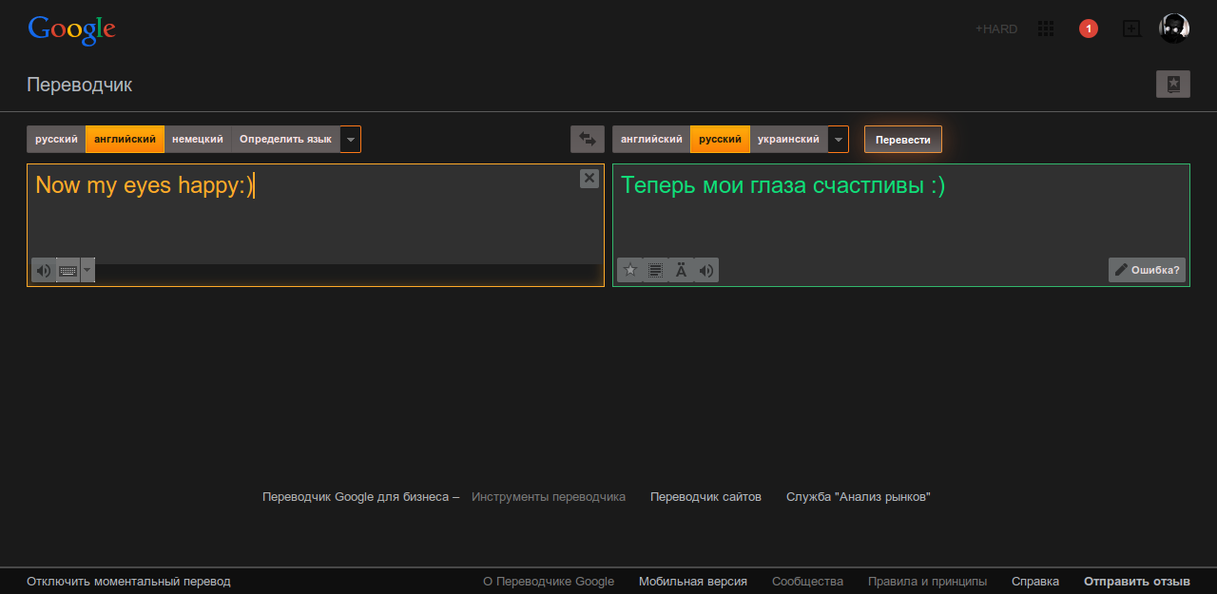Open input method dropdown next to keyboard

point(87,270)
